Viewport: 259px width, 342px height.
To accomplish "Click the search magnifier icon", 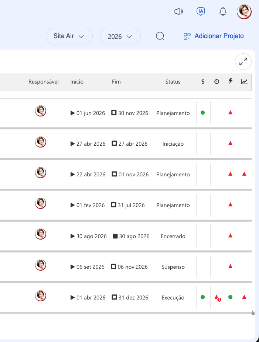I will coord(160,36).
